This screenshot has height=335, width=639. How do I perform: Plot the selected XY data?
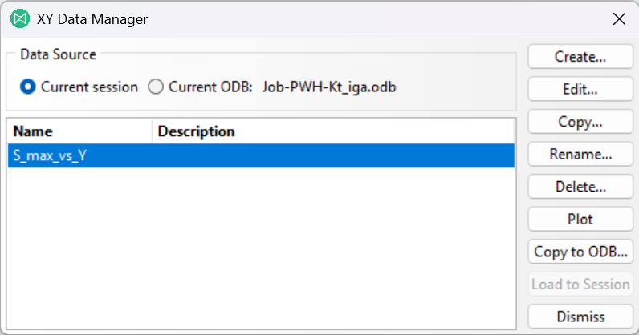[x=580, y=220]
